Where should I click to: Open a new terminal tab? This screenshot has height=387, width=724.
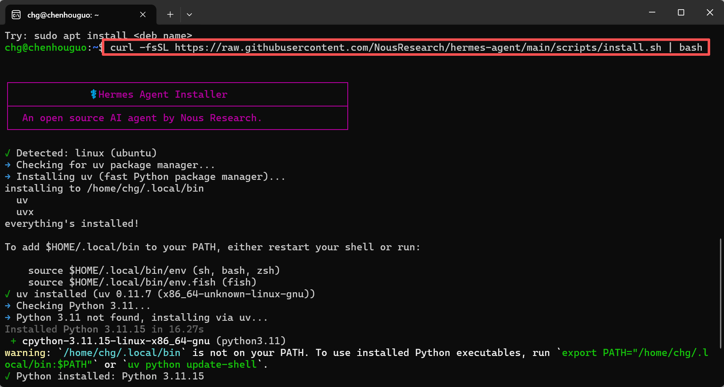click(170, 15)
